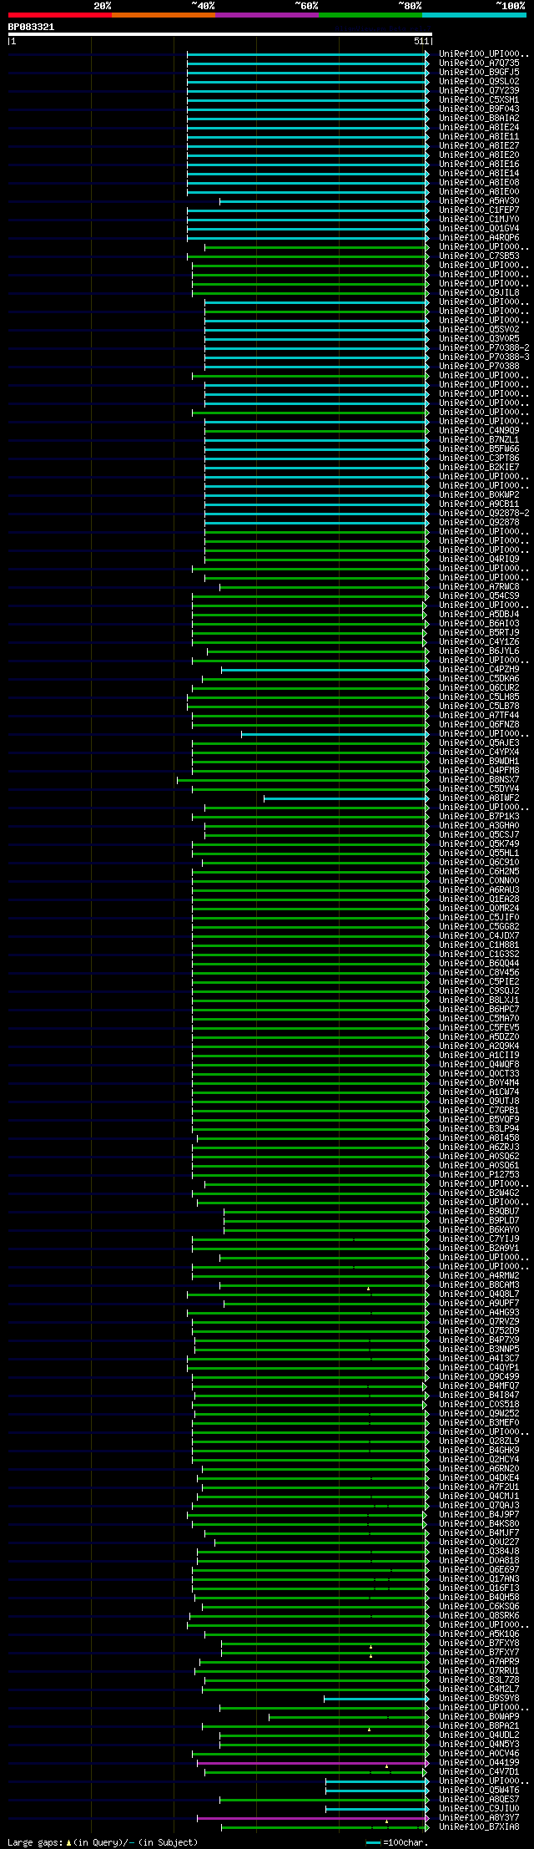Select hit label UniRef100_A7Q735

tap(479, 63)
